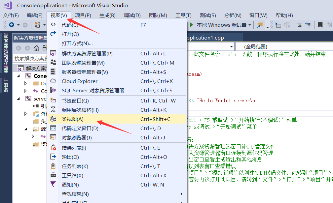Click the server icon beside 服务器资源管理器(V) menu entry
The width and height of the screenshot is (333, 203).
53,72
